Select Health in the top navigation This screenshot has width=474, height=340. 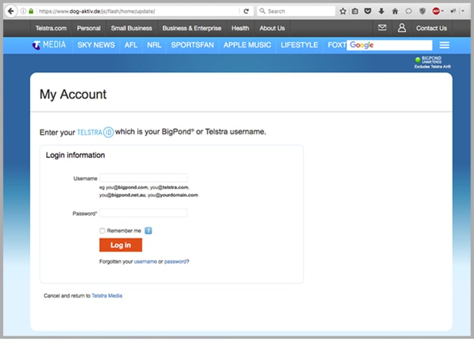[x=240, y=28]
